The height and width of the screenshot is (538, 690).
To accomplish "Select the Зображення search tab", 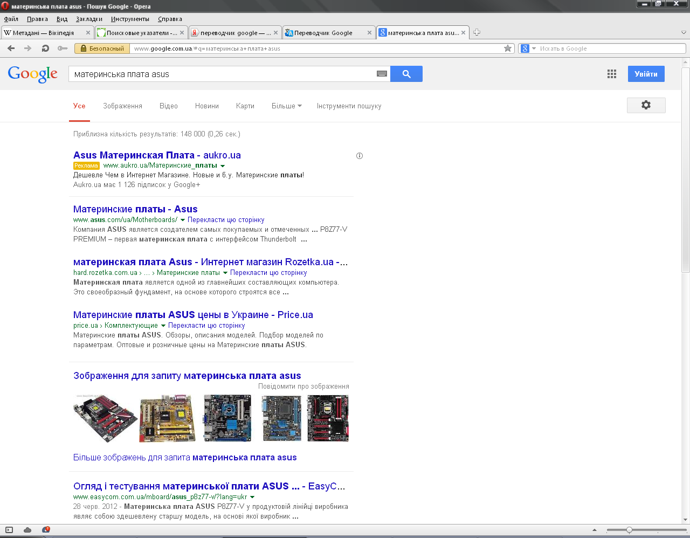I will point(123,106).
